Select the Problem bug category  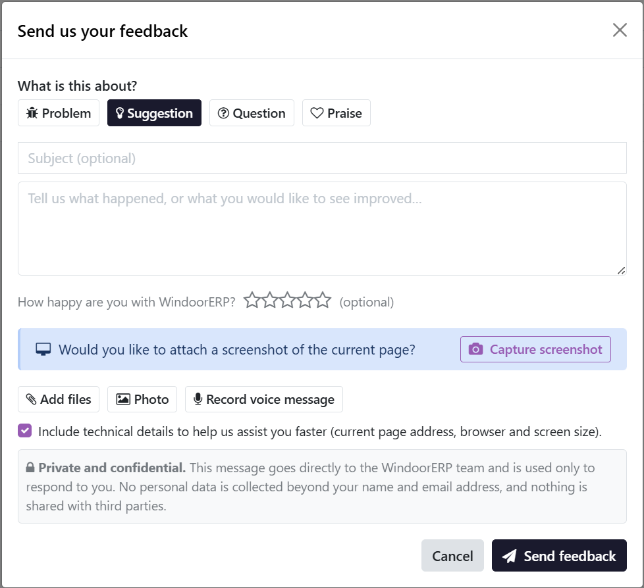tap(59, 113)
